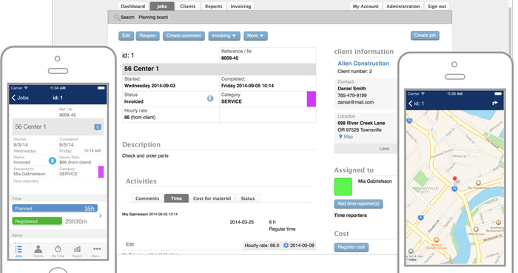Viewport: 518px width, 273px height.
Task: Tap the share arrow icon on map phone
Action: pyautogui.click(x=495, y=104)
